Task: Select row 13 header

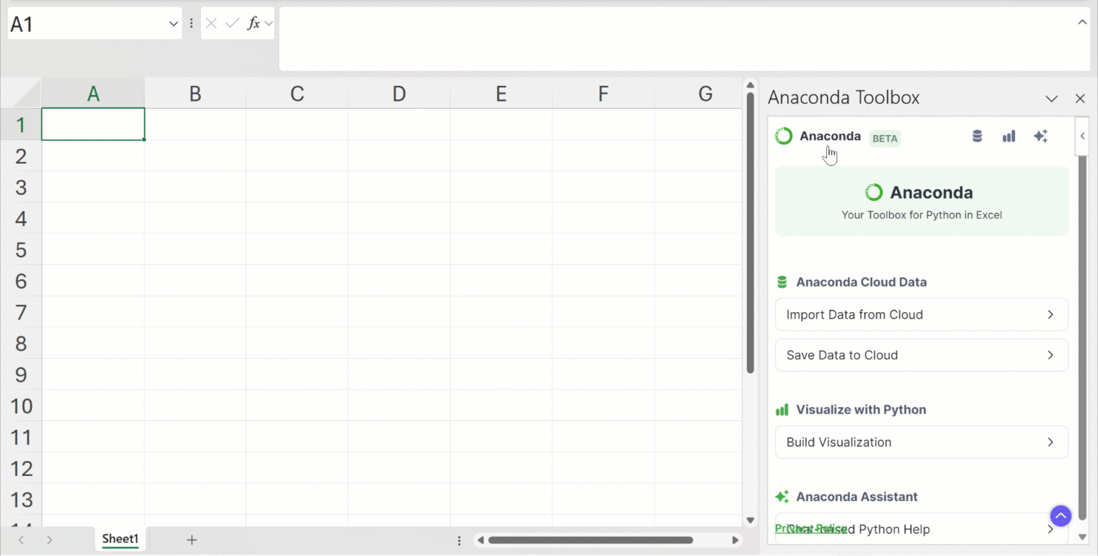Action: [x=21, y=500]
